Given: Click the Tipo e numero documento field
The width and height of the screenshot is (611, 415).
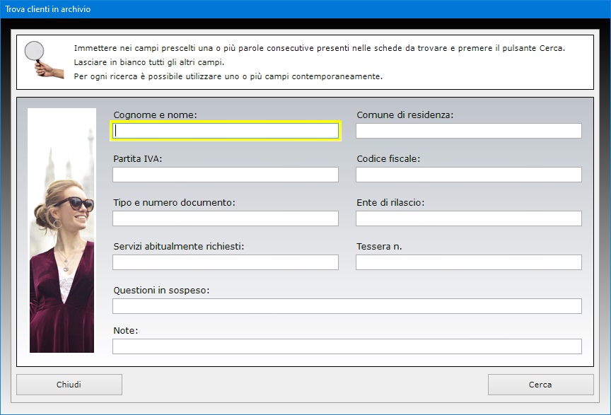Looking at the screenshot, I should pyautogui.click(x=226, y=218).
